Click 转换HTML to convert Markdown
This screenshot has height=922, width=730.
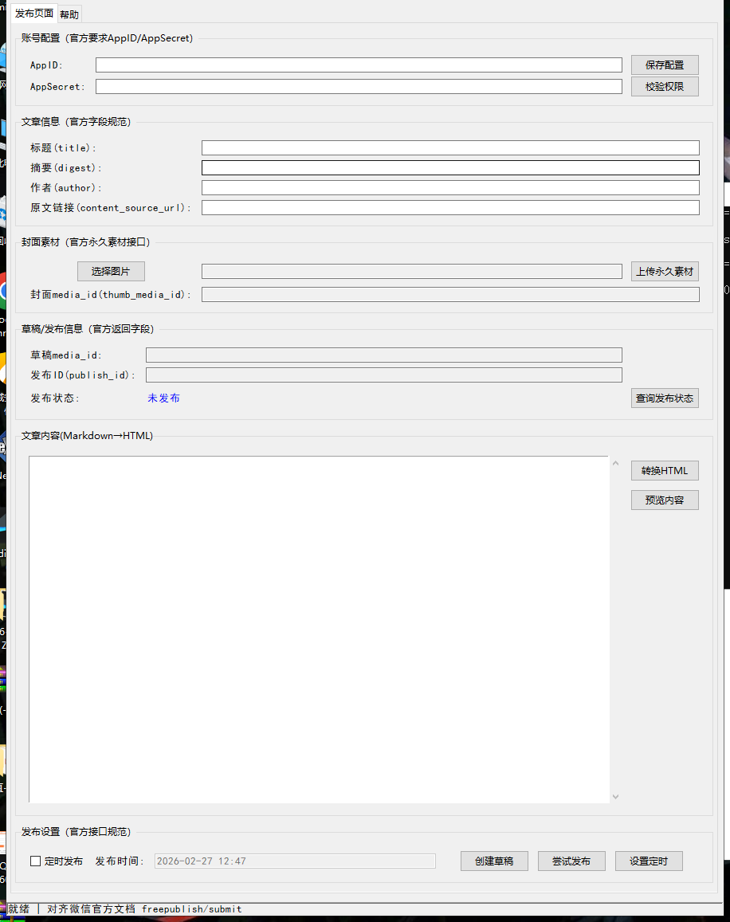665,470
